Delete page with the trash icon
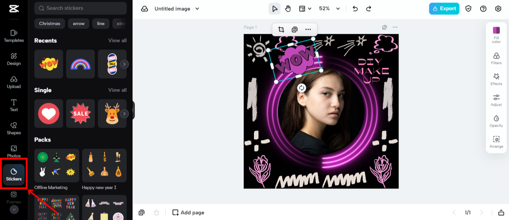The width and height of the screenshot is (509, 220). [157, 212]
